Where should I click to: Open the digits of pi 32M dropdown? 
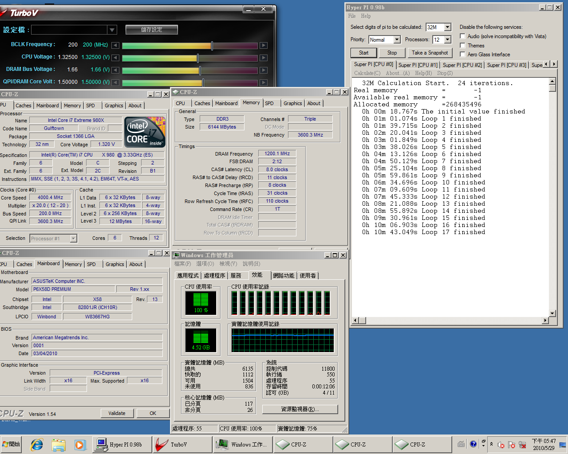pos(447,27)
